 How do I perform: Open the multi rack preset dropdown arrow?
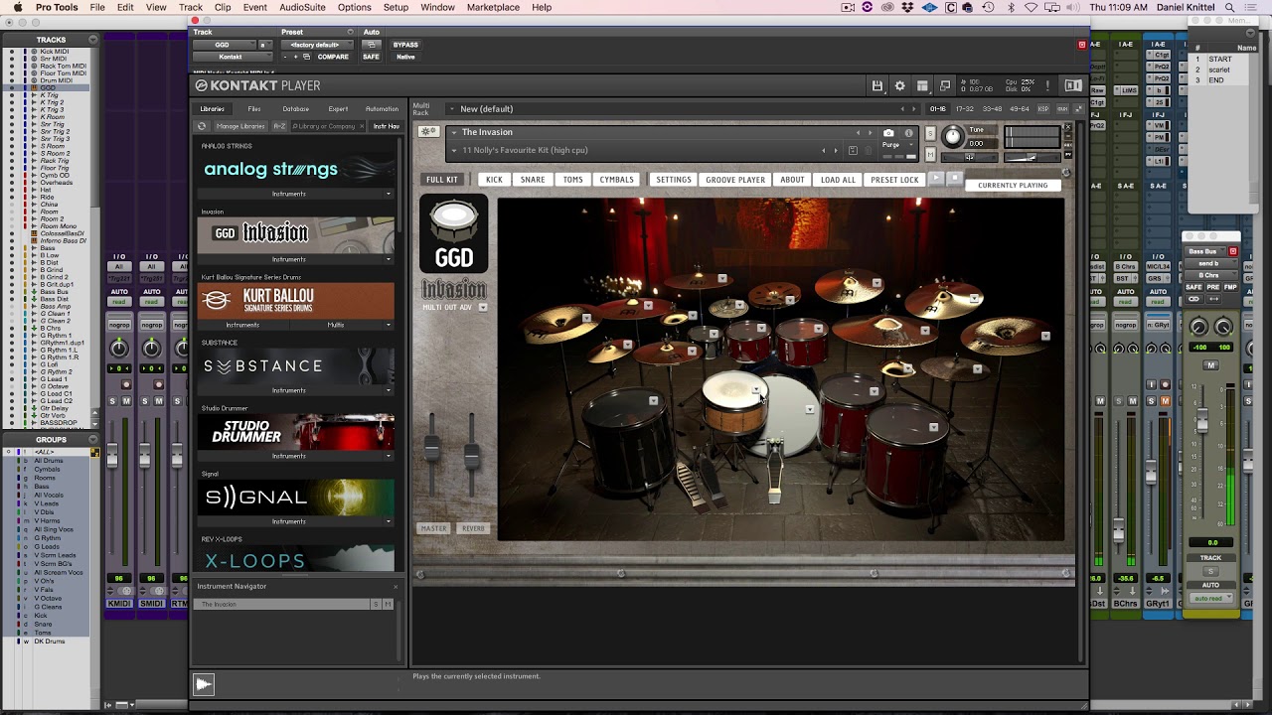pos(451,108)
